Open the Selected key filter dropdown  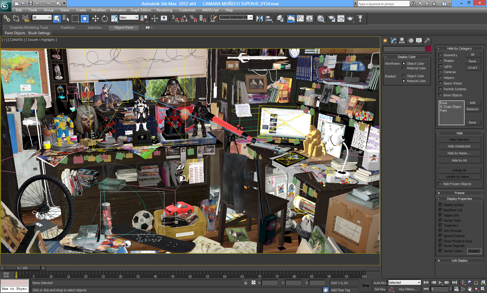point(404,283)
